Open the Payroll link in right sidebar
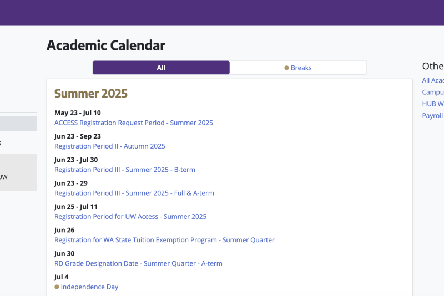This screenshot has width=444, height=296. 433,116
